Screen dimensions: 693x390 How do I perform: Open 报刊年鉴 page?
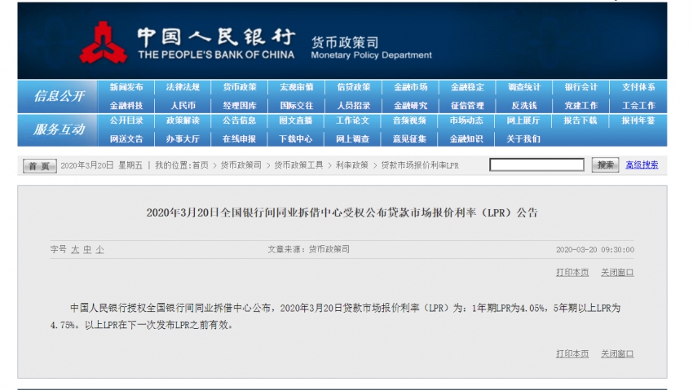click(638, 121)
